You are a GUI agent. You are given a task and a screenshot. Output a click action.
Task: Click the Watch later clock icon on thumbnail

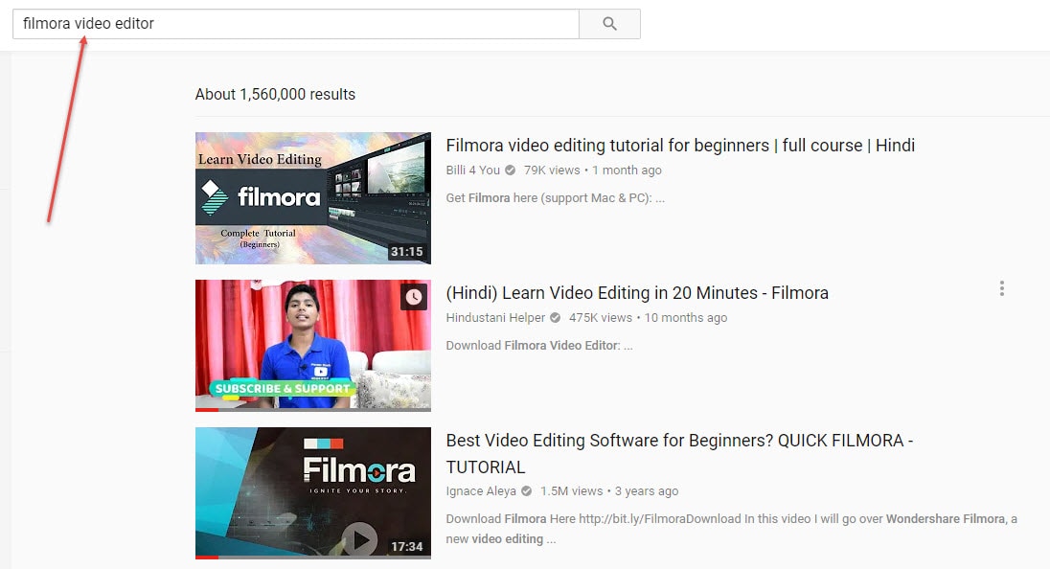click(x=414, y=297)
